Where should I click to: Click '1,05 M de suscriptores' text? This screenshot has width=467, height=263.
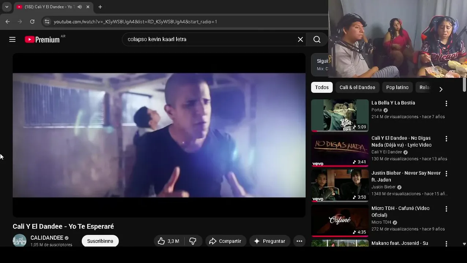point(51,245)
